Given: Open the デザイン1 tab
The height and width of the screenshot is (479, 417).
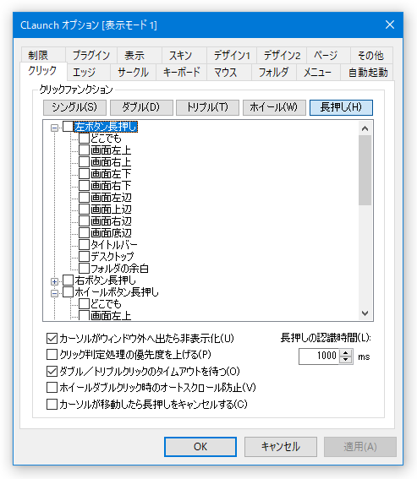Looking at the screenshot, I should click(x=232, y=55).
